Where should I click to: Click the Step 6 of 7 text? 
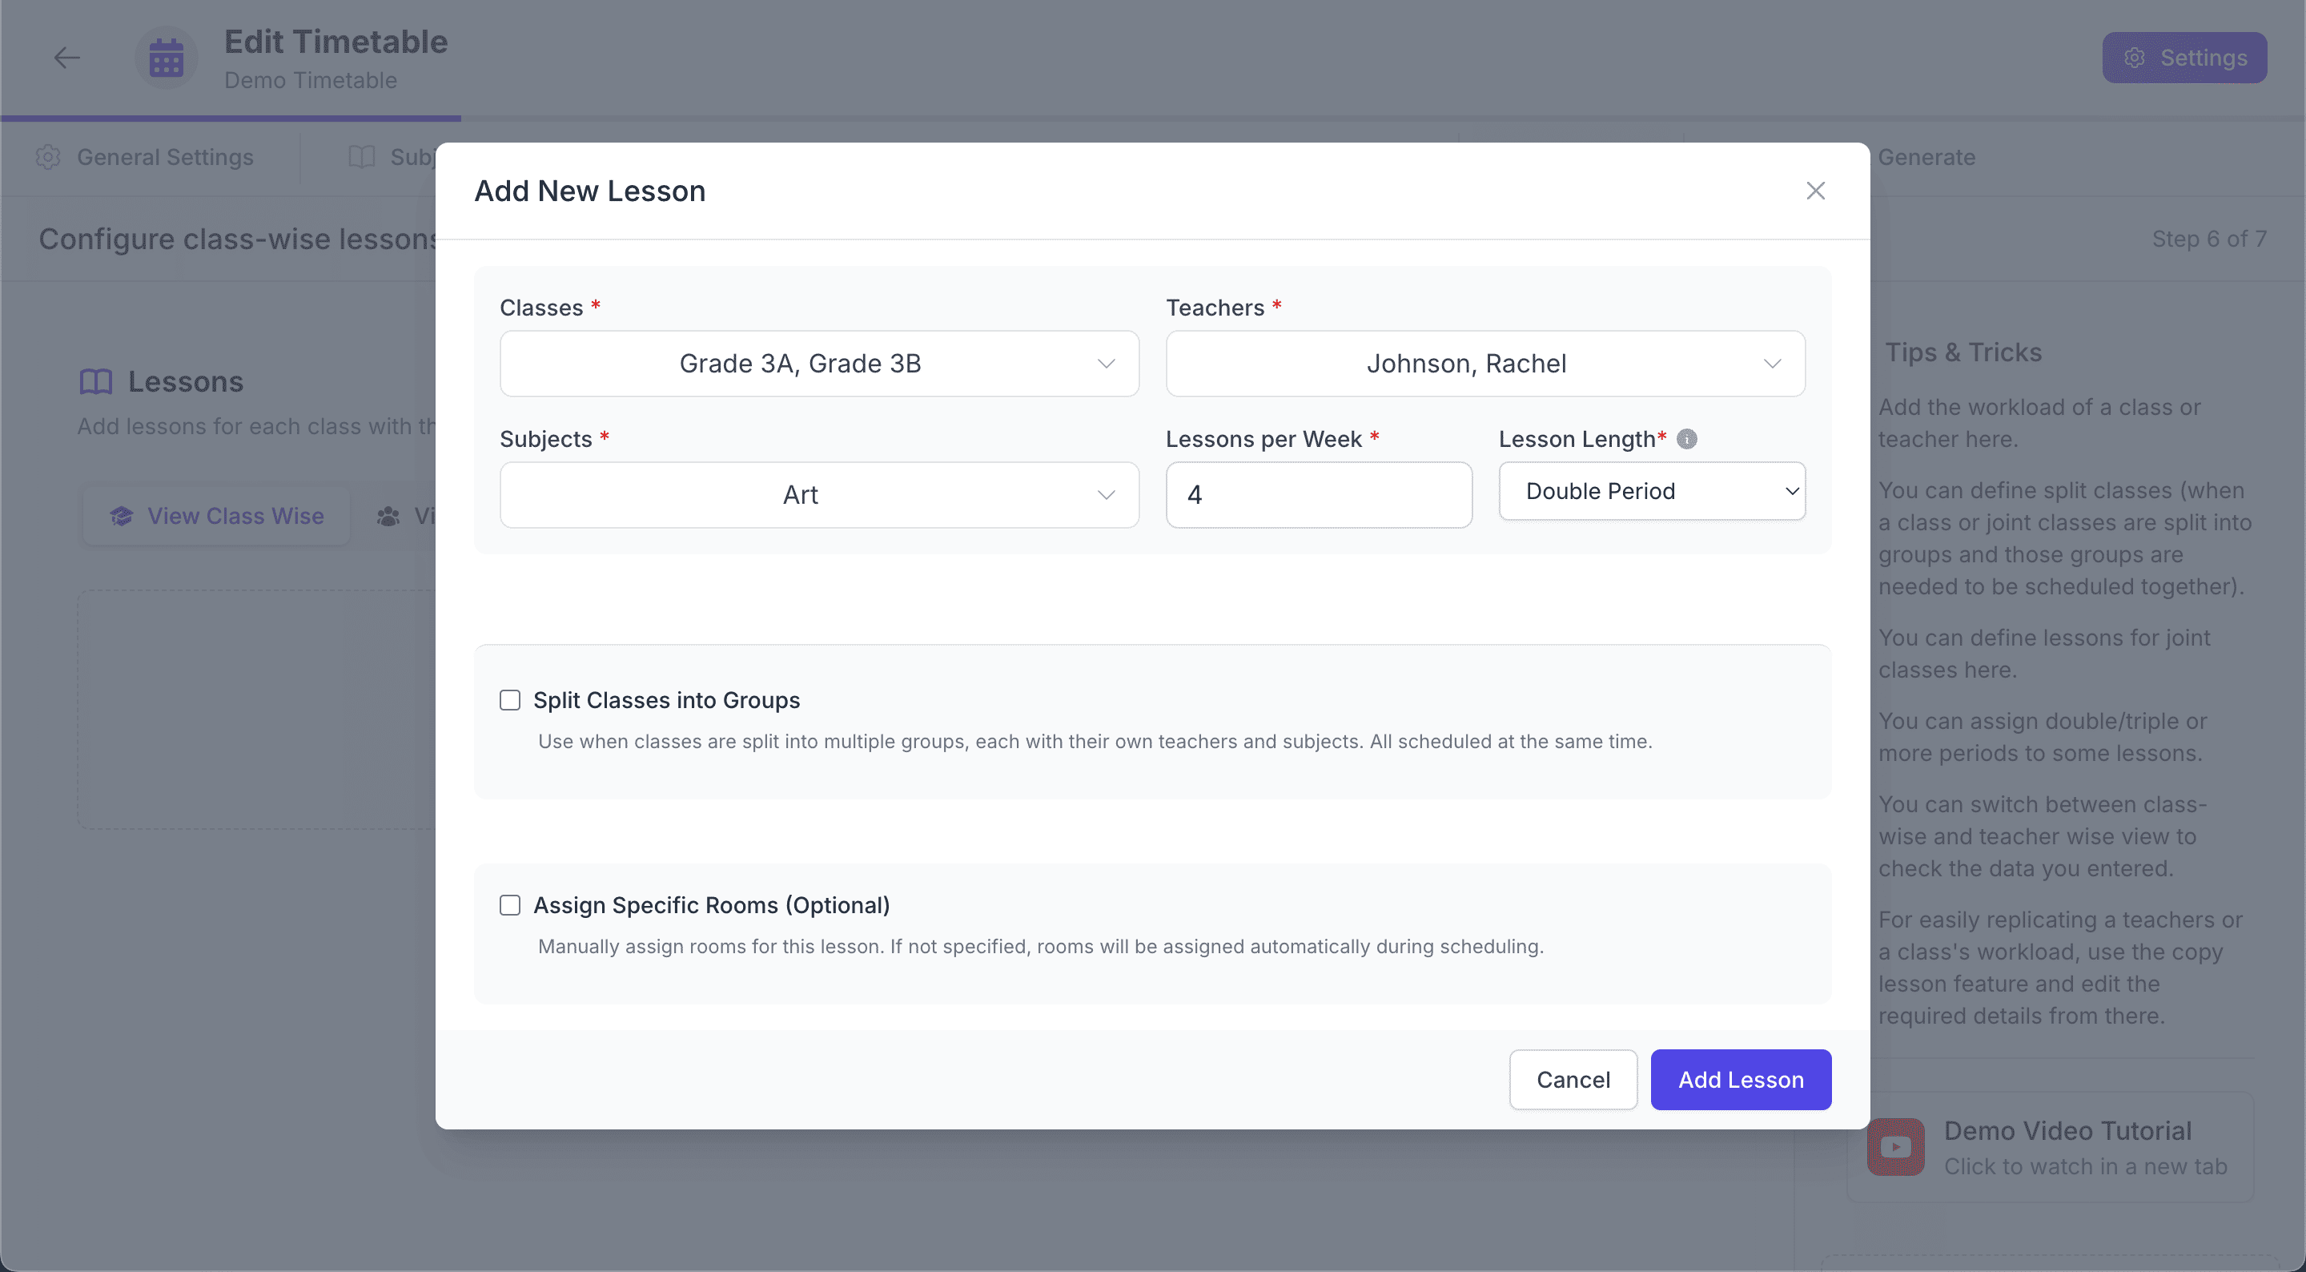[2208, 240]
